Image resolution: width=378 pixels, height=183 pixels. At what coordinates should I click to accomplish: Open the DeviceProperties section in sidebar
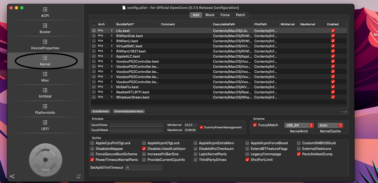click(x=45, y=45)
